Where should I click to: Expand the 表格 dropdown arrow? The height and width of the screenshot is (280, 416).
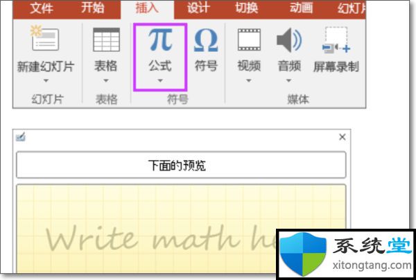(106, 80)
